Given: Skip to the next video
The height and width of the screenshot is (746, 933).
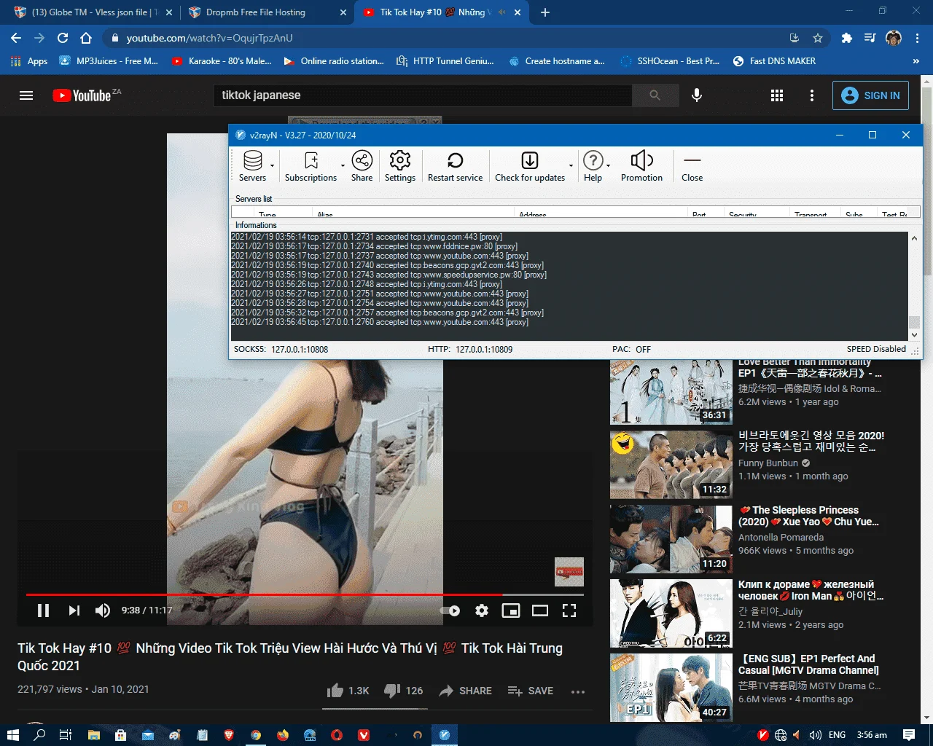Looking at the screenshot, I should (74, 610).
